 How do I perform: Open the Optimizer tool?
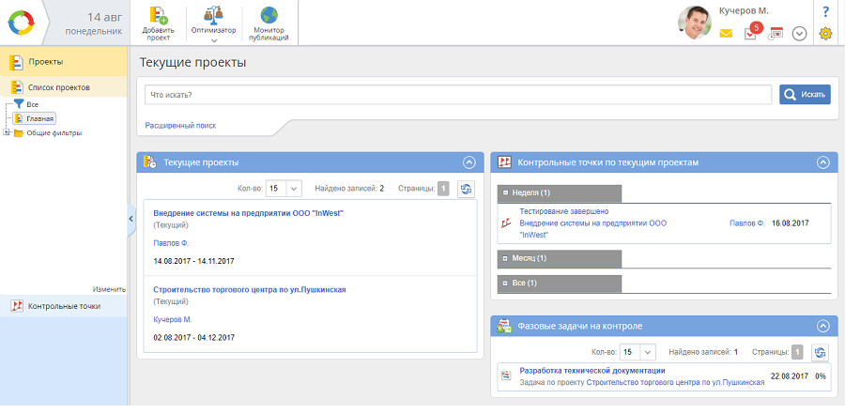(214, 16)
